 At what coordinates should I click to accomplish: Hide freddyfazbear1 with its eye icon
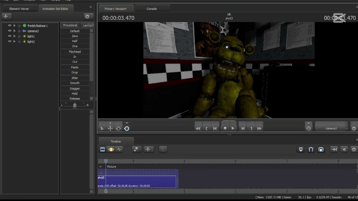(x=10, y=26)
